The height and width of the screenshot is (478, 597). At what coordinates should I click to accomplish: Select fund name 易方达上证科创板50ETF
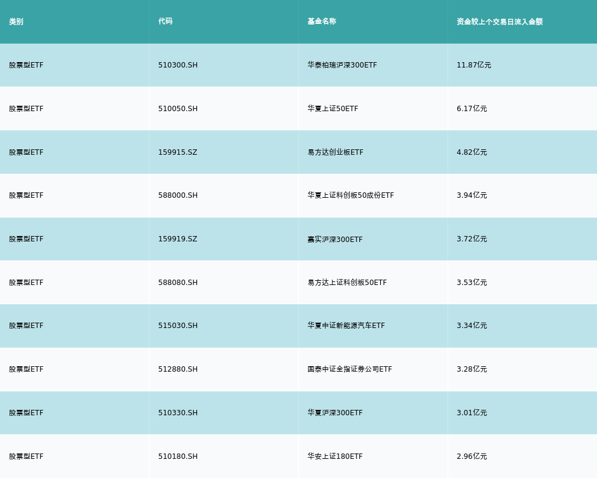(x=347, y=283)
